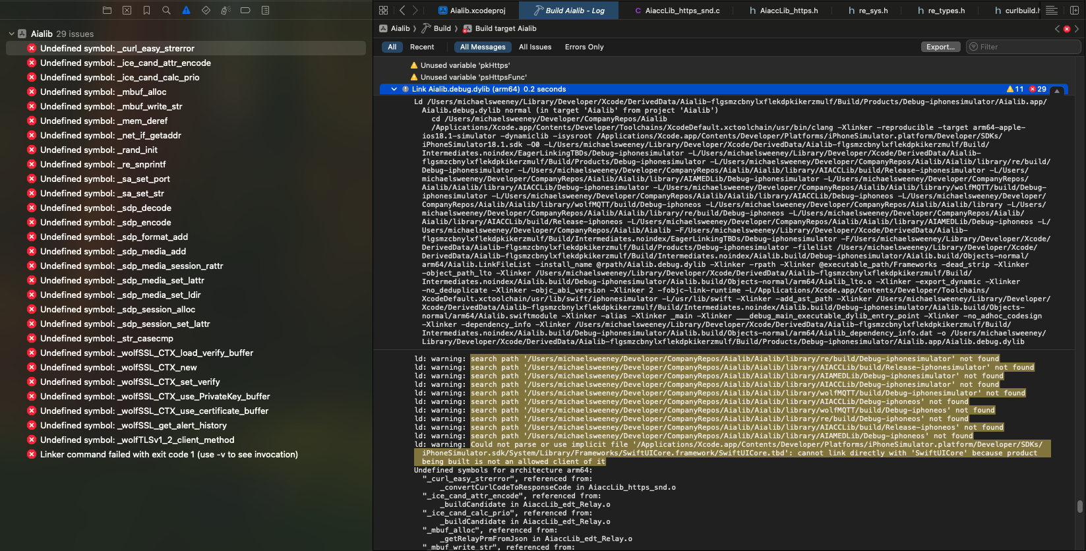Switch to the Aialib.xcodeproj tab
The width and height of the screenshot is (1086, 551).
pos(472,11)
